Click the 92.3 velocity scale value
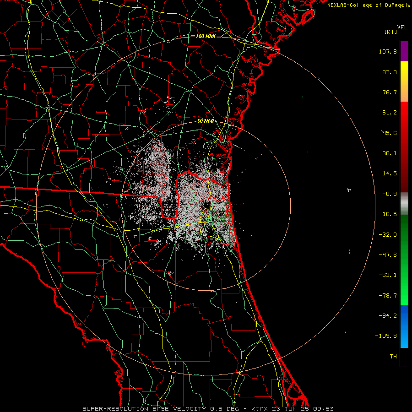The image size is (412, 412). click(x=390, y=72)
